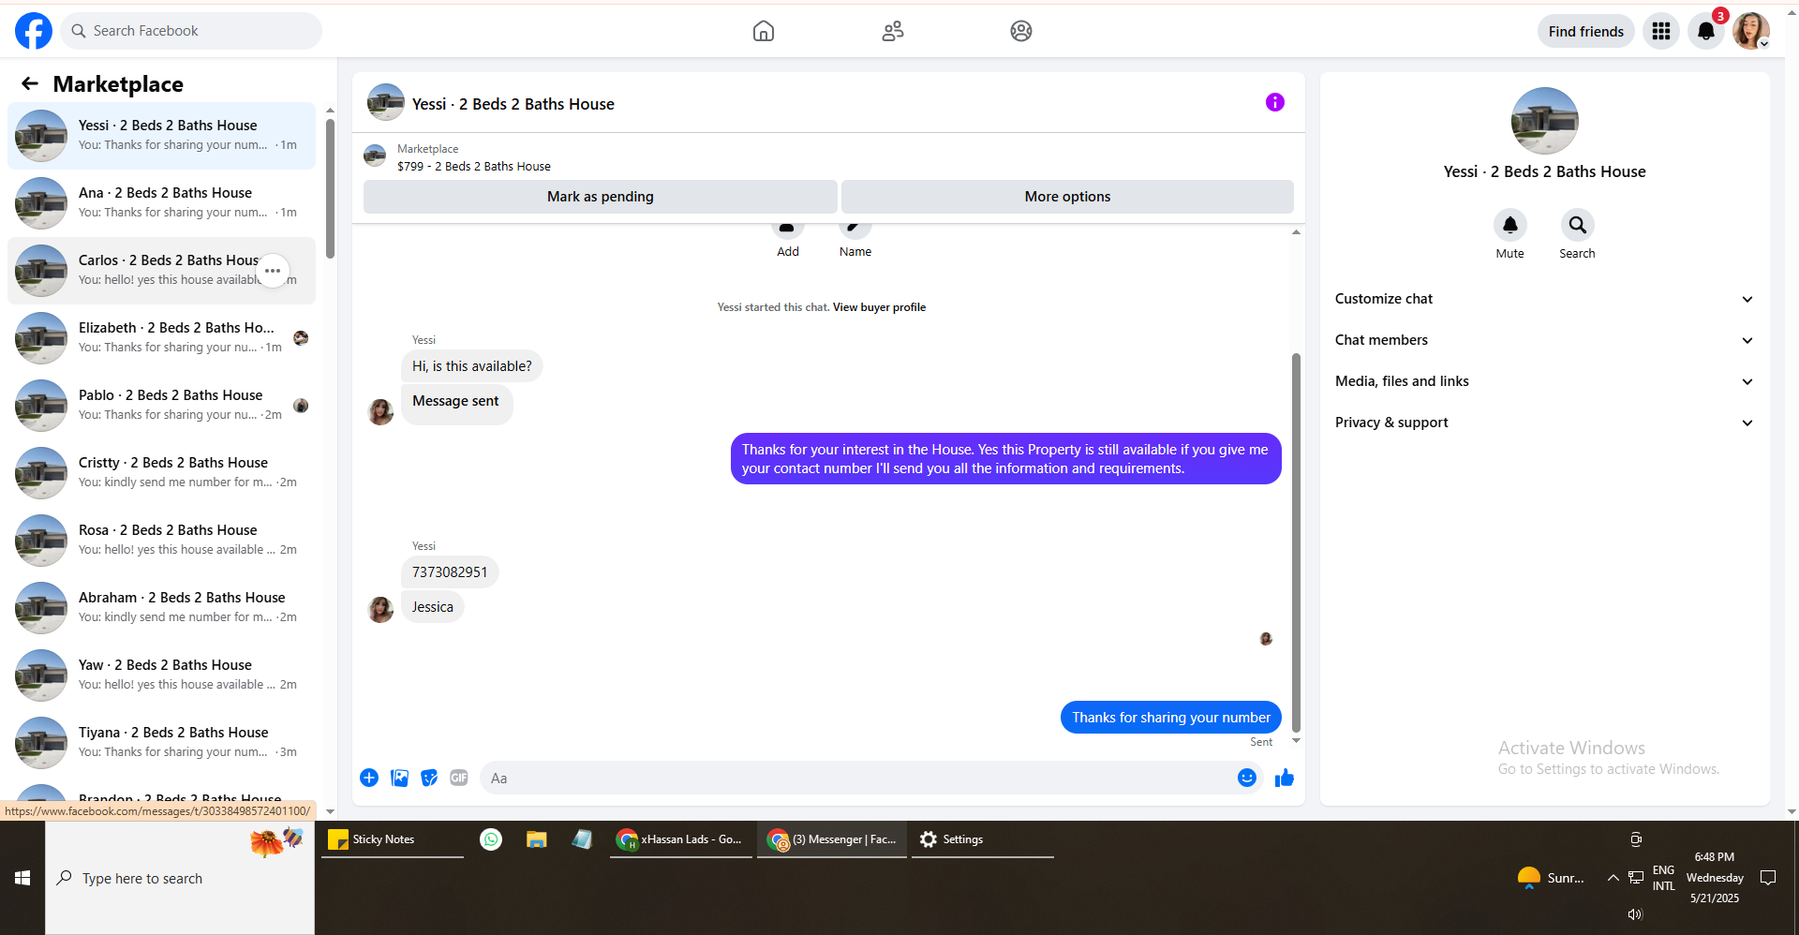Viewport: 1799px width, 935px height.
Task: Open Pablo's conversation in the list
Action: click(x=161, y=406)
